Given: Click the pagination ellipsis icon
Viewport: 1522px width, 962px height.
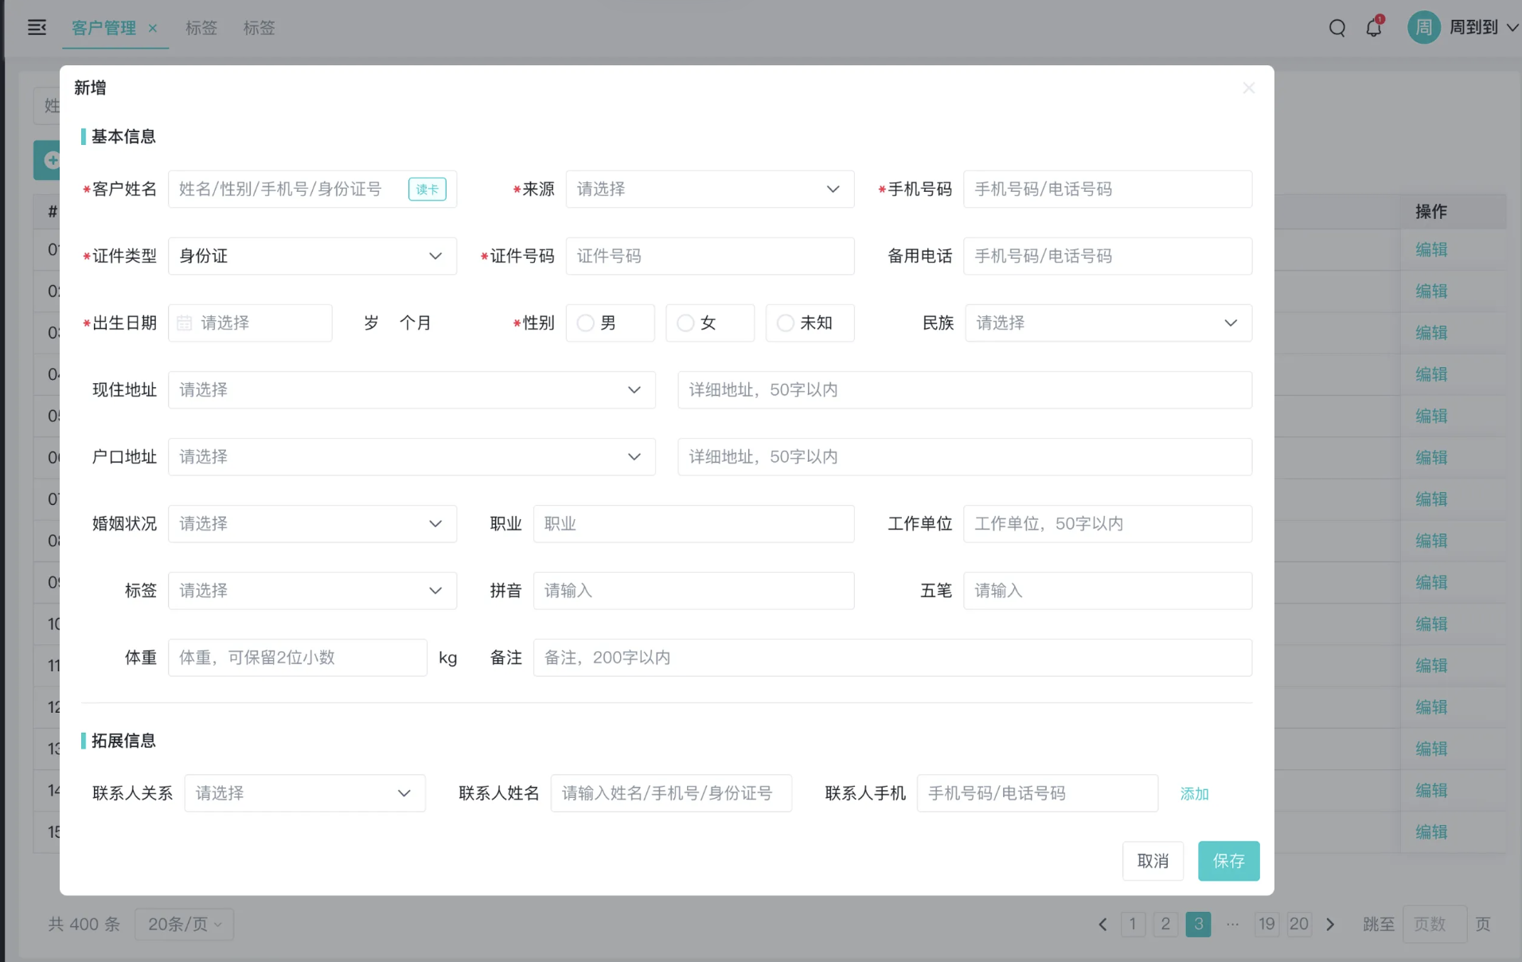Looking at the screenshot, I should pyautogui.click(x=1233, y=924).
